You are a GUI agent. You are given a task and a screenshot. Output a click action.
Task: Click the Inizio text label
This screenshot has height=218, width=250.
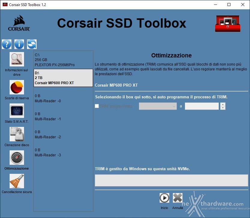[x=164, y=208]
